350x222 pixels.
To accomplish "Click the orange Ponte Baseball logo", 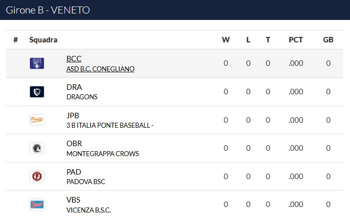I will point(37,120).
